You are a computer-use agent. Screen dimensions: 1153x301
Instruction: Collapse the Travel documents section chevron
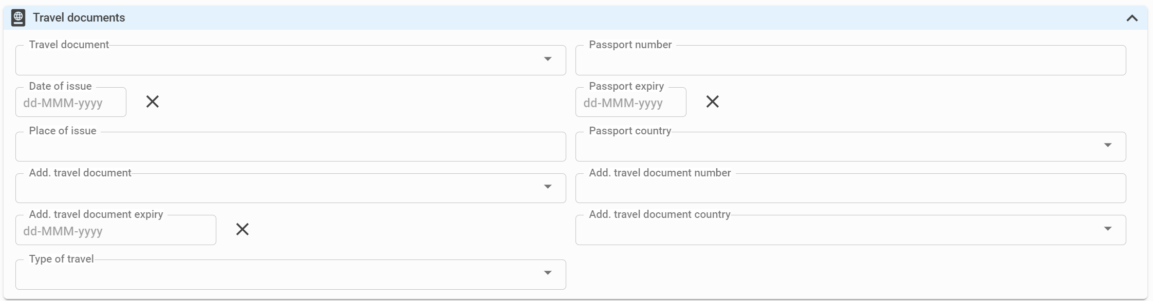pos(1132,18)
